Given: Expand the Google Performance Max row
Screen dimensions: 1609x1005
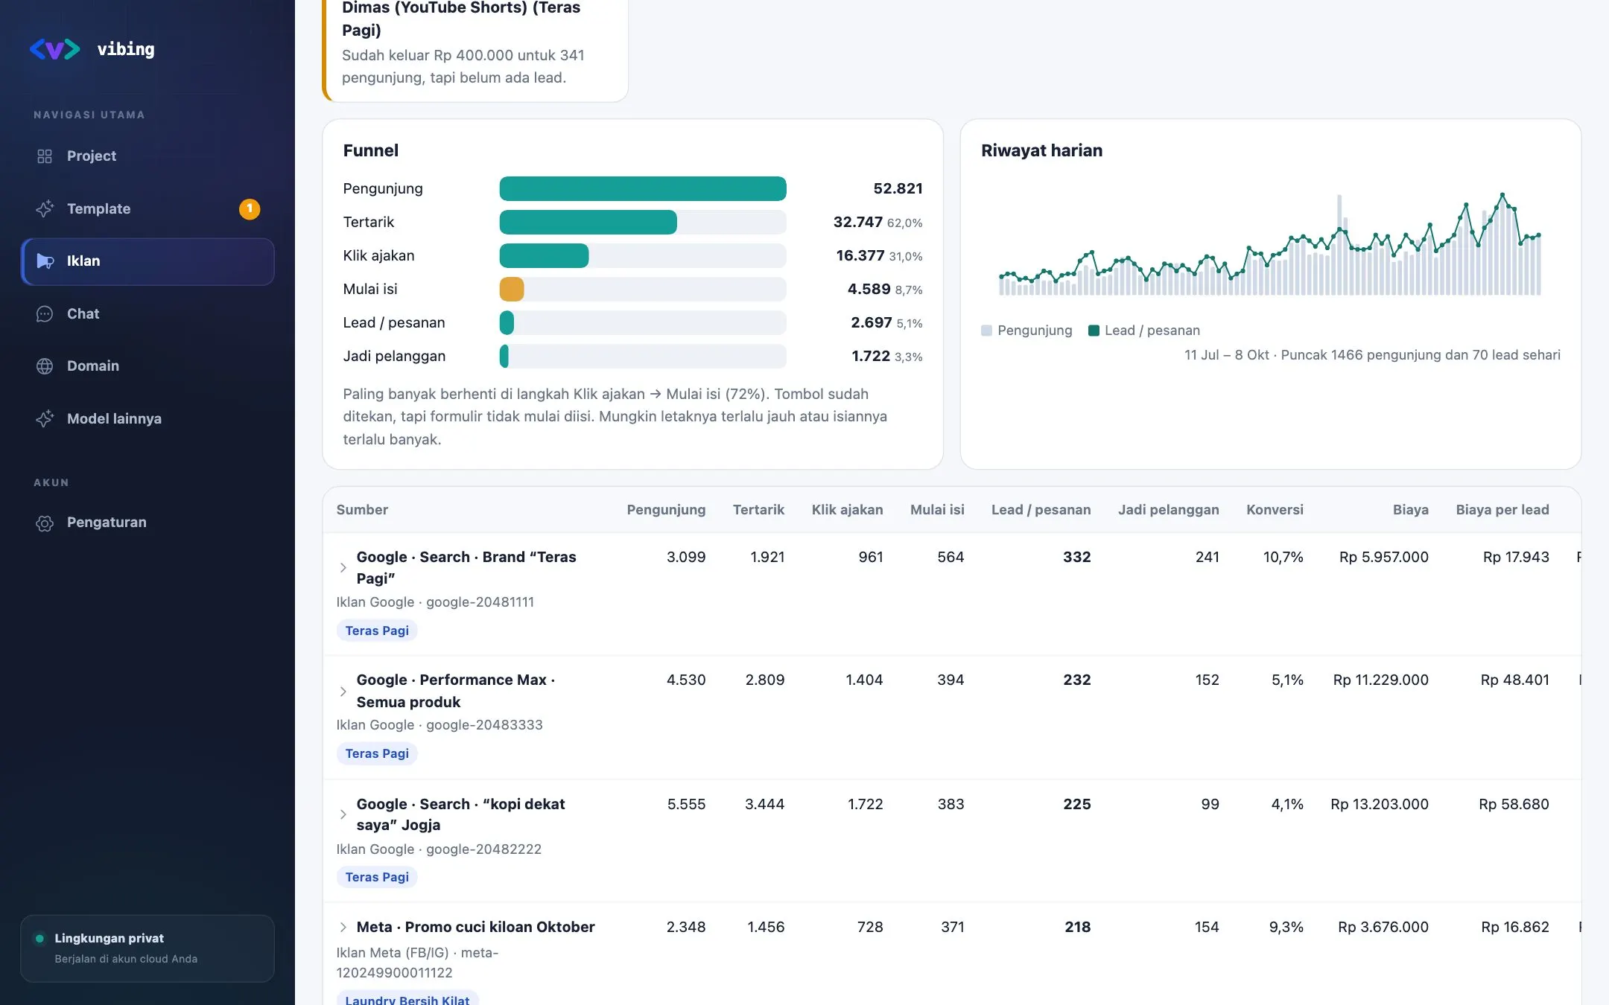Looking at the screenshot, I should (343, 692).
